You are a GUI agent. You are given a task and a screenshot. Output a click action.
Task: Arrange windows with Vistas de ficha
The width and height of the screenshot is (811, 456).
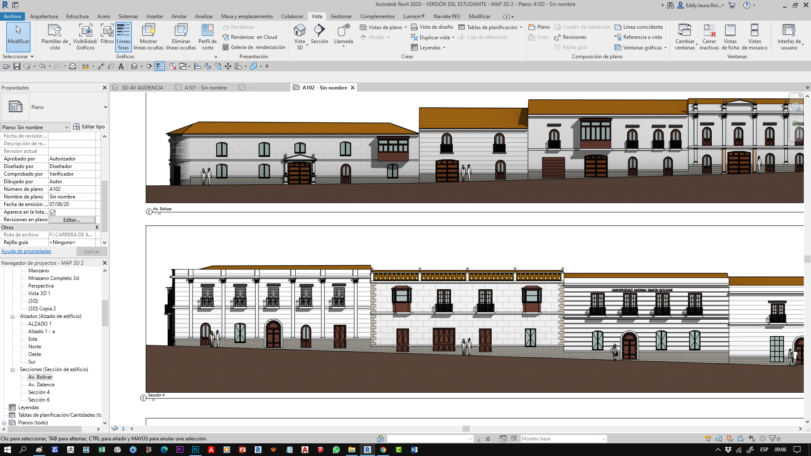click(730, 37)
